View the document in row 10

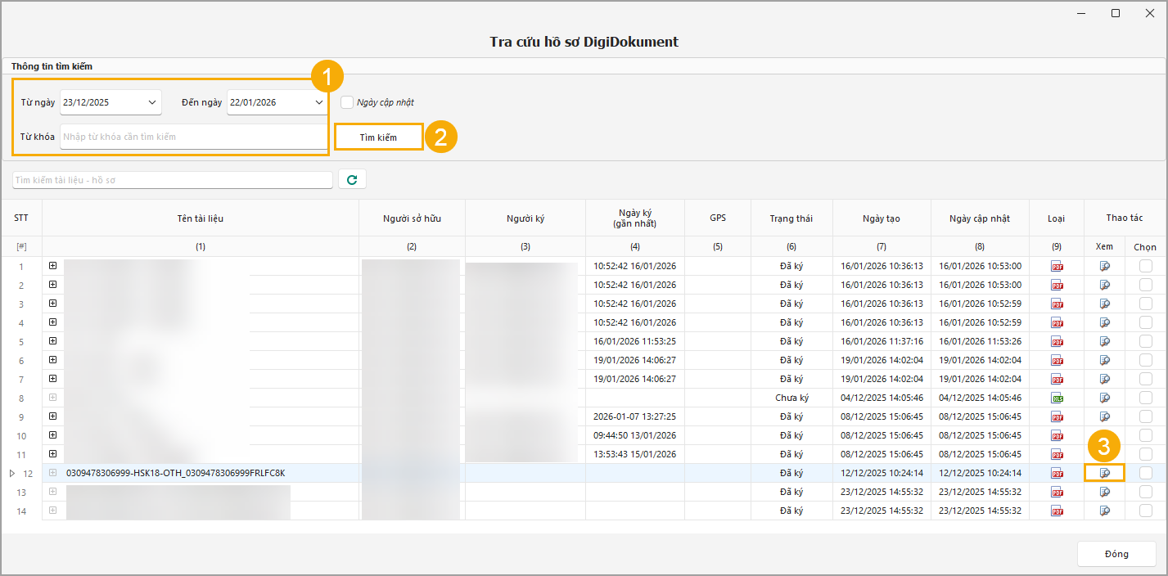(x=1105, y=435)
